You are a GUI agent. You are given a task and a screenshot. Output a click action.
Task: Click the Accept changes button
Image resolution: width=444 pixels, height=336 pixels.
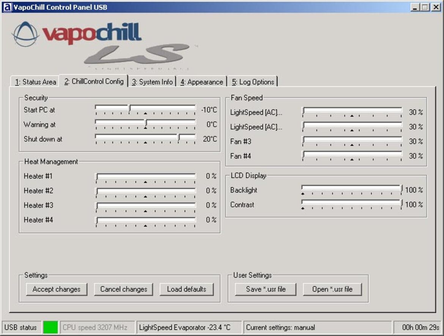click(x=56, y=289)
